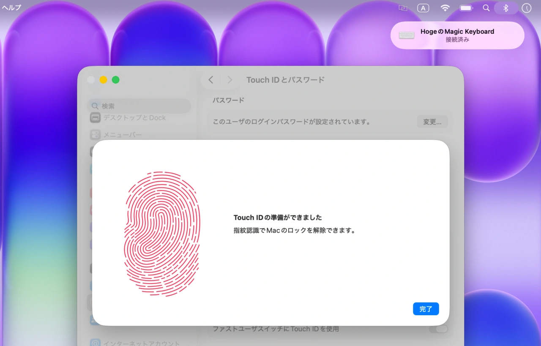
Task: Click the input source A icon
Action: pyautogui.click(x=423, y=8)
